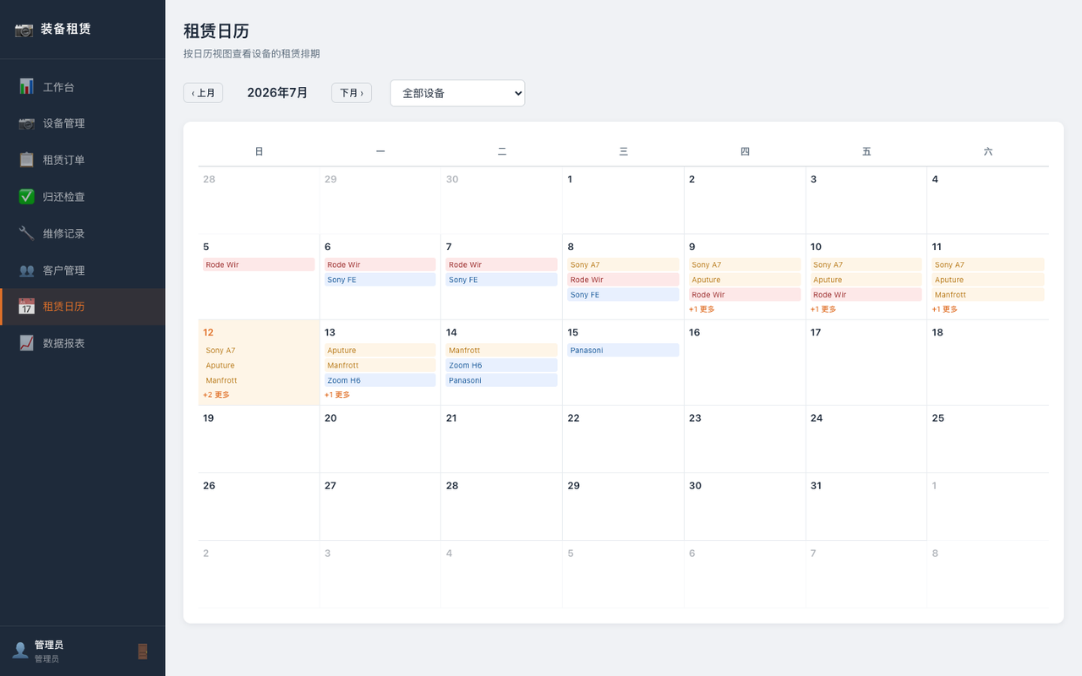Select the Sony FE event on July 8
Screen dimensions: 1082x676
tap(623, 295)
